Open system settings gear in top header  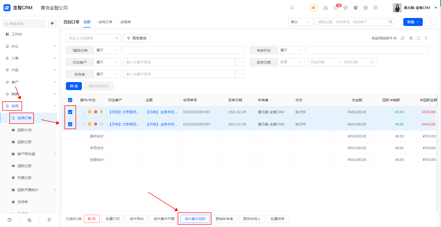pos(346,8)
